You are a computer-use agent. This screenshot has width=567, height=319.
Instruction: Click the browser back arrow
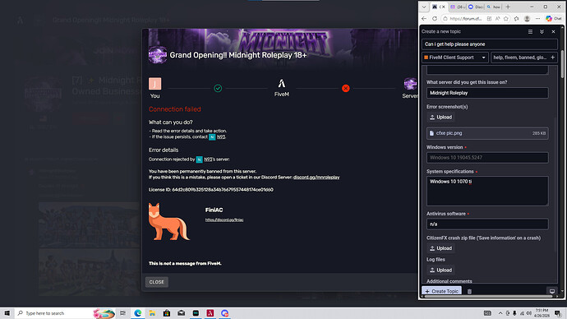424,18
